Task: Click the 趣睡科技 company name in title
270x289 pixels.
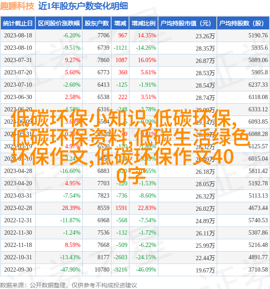Action: click(17, 6)
